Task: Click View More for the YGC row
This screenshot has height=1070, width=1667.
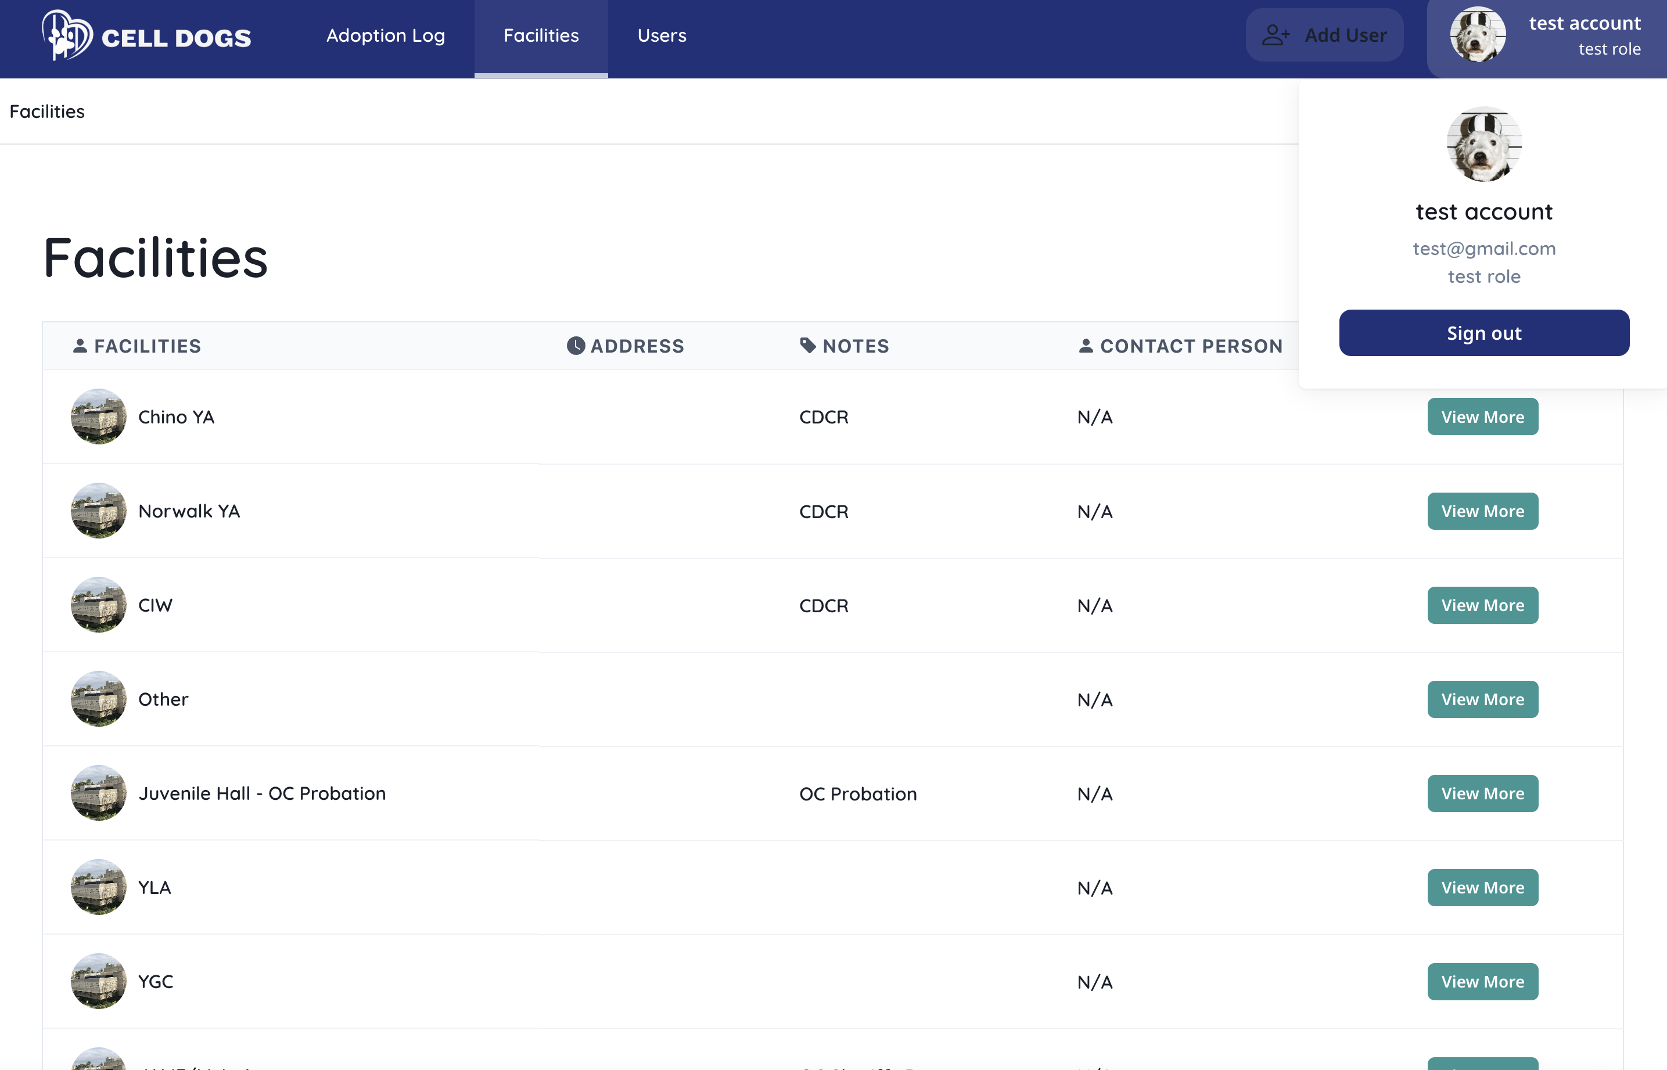Action: pos(1482,982)
